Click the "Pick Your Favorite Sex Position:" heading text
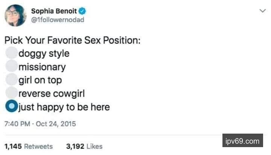 [73, 40]
